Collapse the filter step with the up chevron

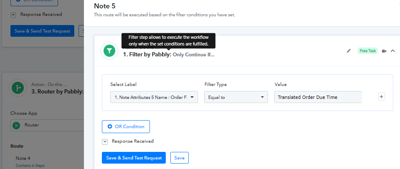click(x=392, y=51)
